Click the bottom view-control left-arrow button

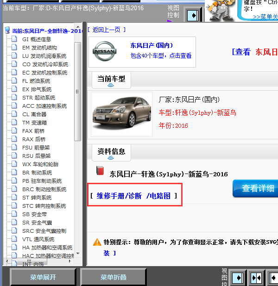pyautogui.click(x=274, y=278)
